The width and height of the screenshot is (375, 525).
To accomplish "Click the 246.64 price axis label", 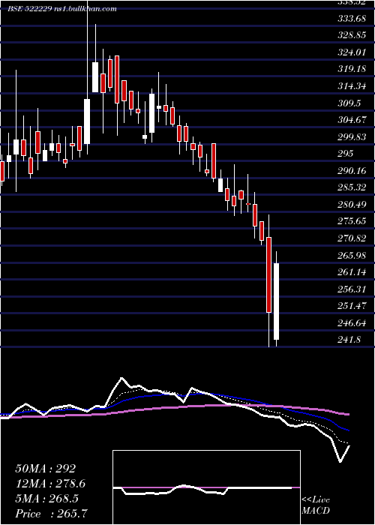I will (351, 323).
